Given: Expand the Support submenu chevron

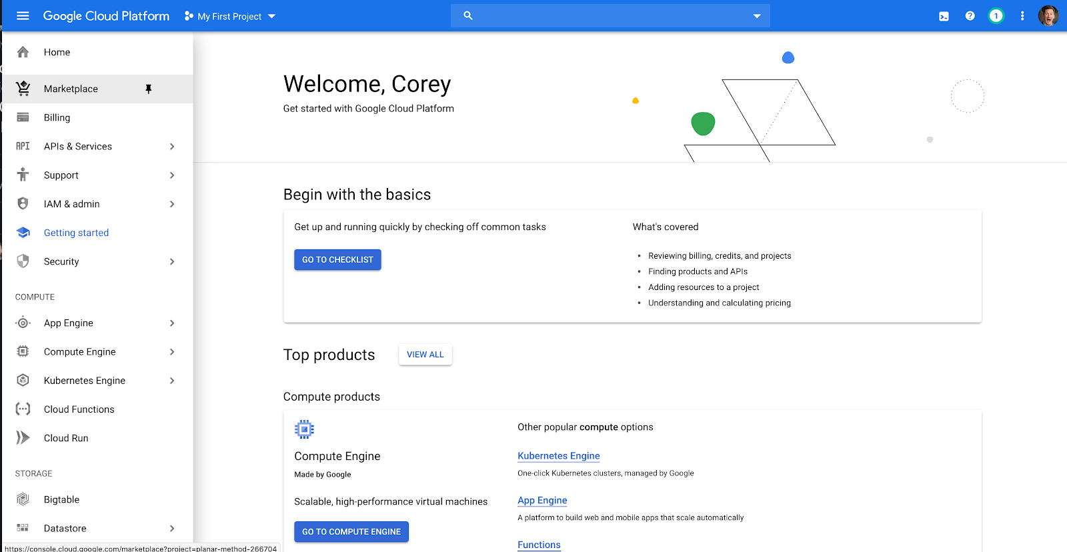Looking at the screenshot, I should (172, 175).
